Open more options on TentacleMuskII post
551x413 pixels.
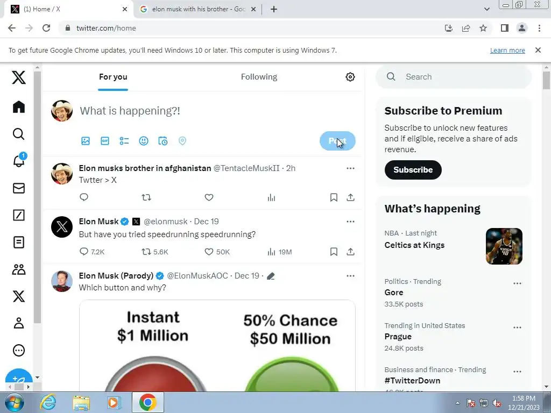click(x=350, y=168)
